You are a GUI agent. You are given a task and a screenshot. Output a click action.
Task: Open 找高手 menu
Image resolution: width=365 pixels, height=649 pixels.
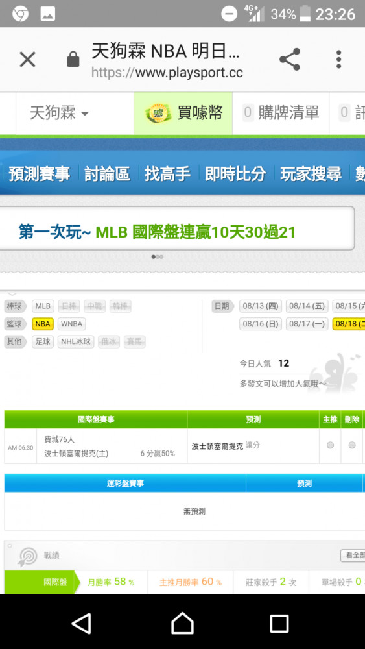(x=167, y=174)
